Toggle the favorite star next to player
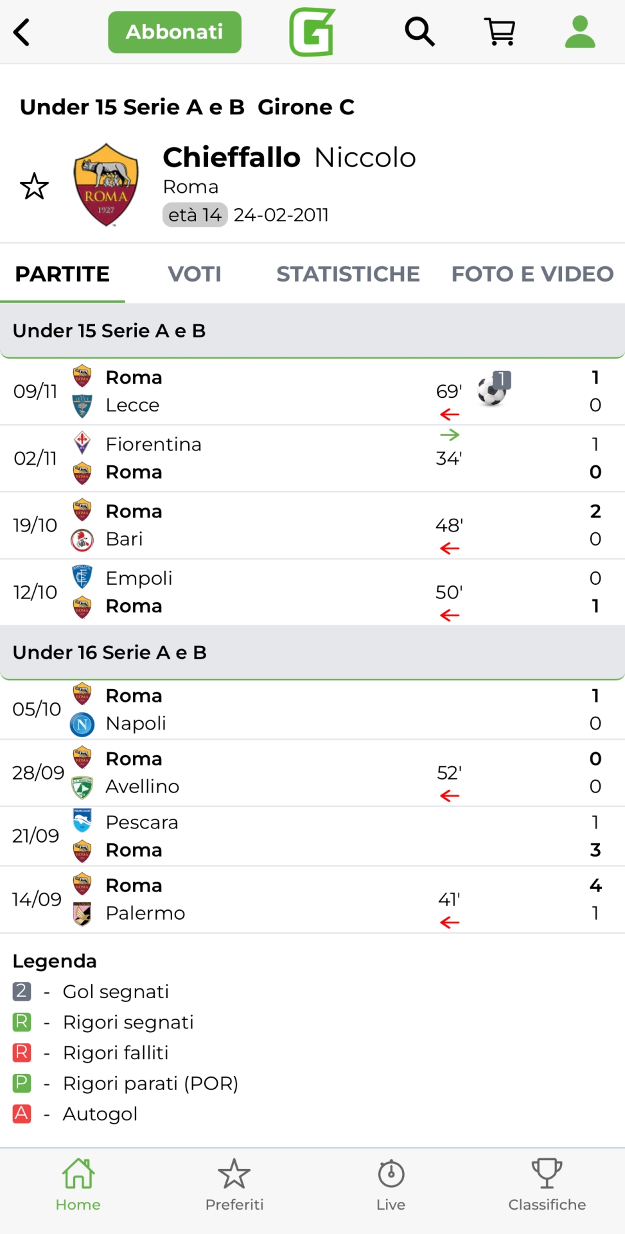 click(34, 186)
